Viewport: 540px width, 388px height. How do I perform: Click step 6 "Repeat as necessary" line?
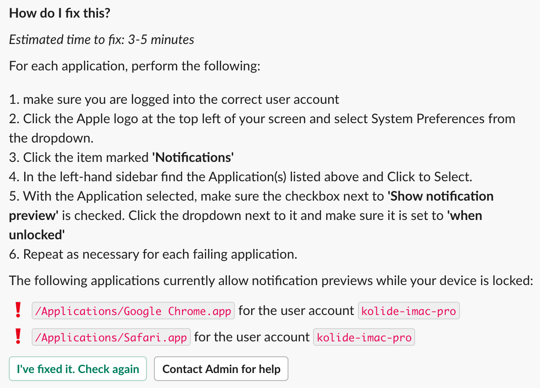pos(153,254)
